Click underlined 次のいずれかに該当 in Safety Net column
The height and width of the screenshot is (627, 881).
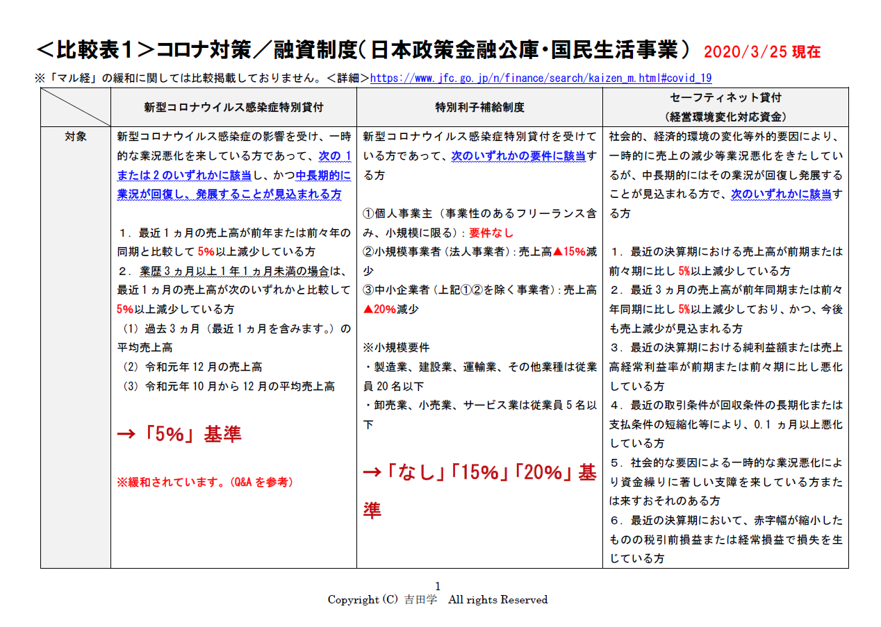tap(781, 195)
